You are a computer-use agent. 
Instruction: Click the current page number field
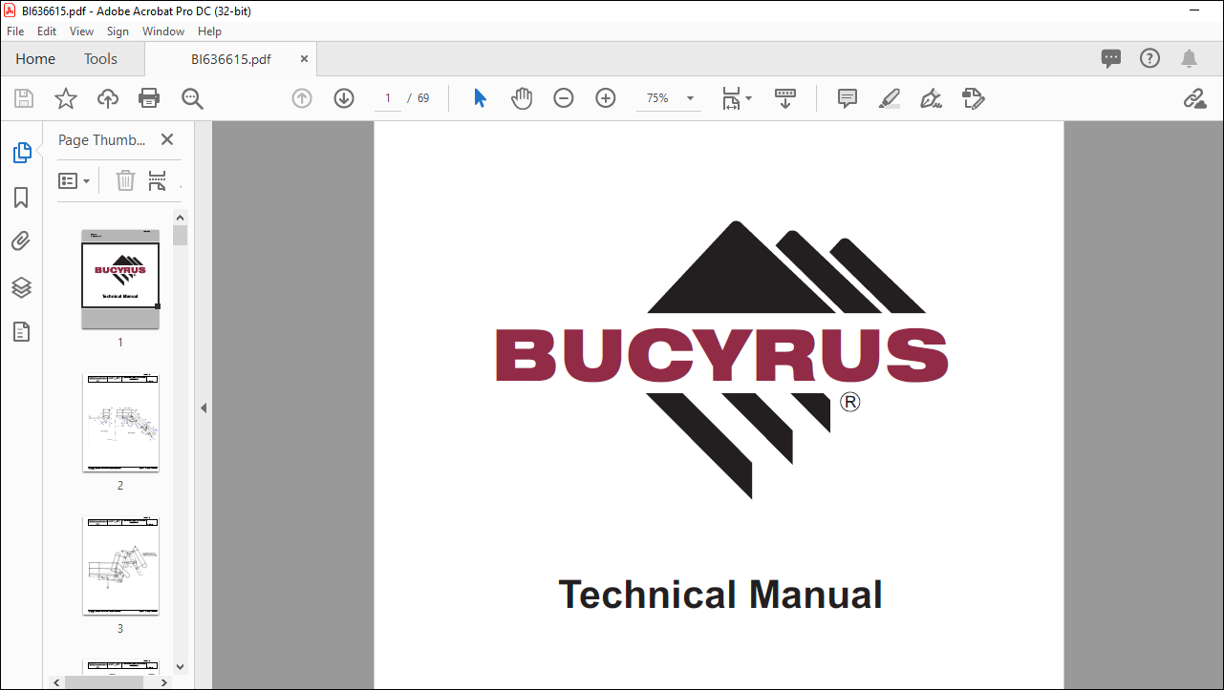[x=388, y=98]
